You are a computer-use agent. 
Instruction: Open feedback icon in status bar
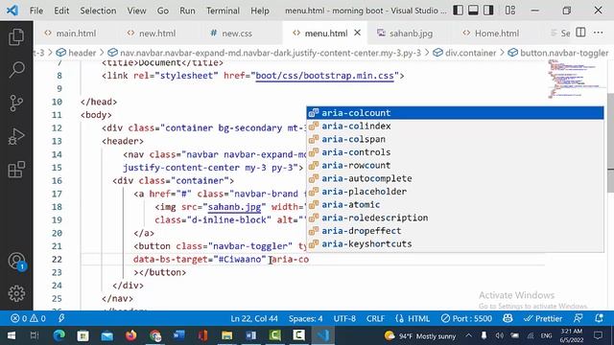click(x=578, y=318)
